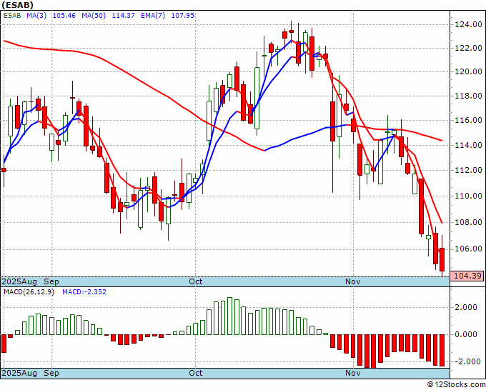Screen dimensions: 486x390
Task: Click Nov on the MACD panel date axis
Action: [353, 373]
